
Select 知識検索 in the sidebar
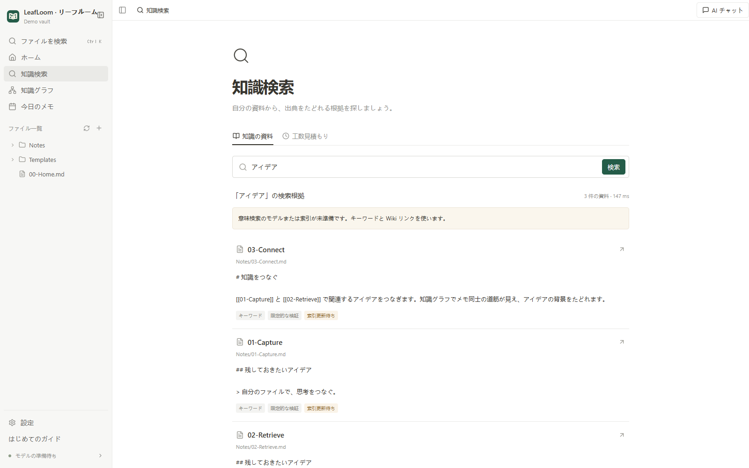56,74
